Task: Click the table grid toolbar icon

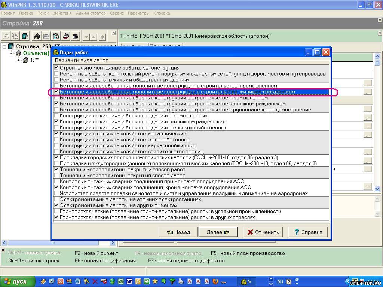Action: pyautogui.click(x=46, y=37)
